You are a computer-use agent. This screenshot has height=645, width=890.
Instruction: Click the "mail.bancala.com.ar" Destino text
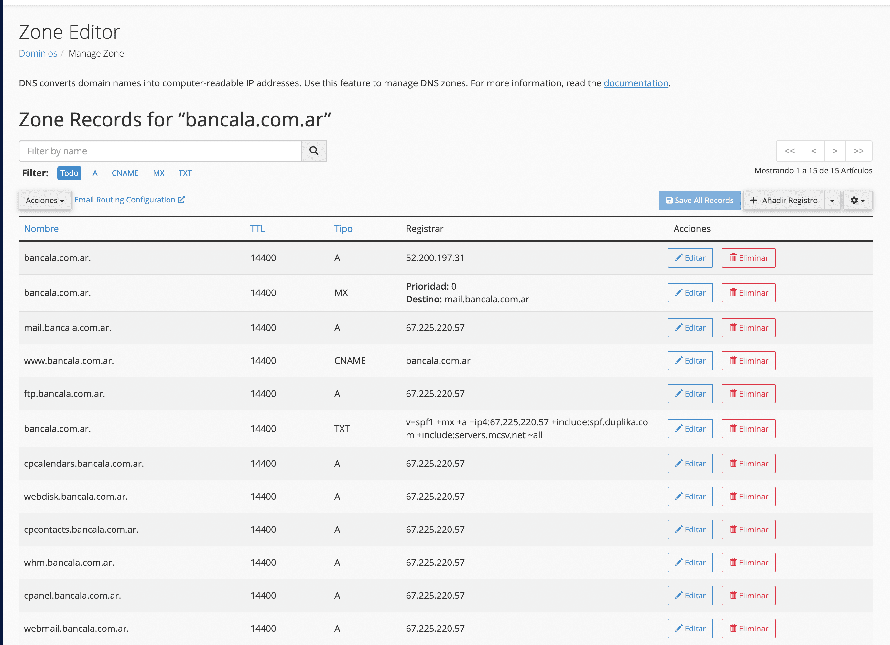pyautogui.click(x=487, y=299)
